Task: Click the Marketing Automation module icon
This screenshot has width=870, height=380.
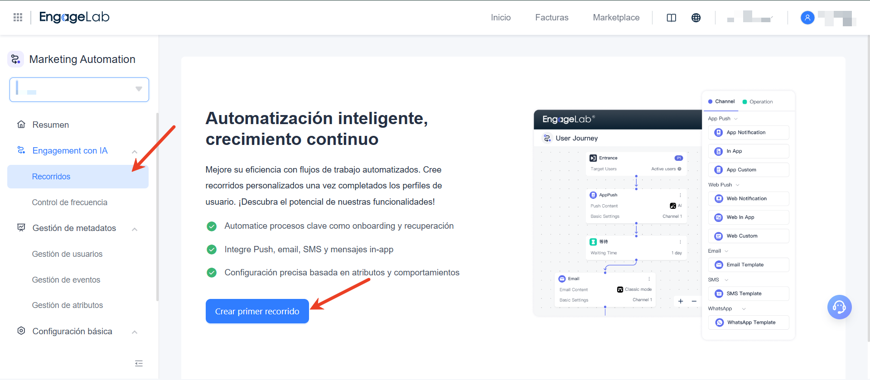Action: [15, 59]
